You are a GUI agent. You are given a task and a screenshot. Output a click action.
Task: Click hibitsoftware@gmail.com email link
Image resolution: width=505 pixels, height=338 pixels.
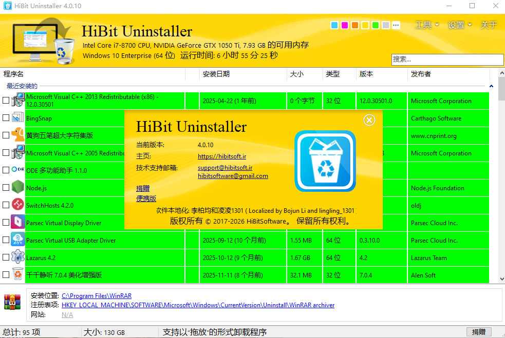tap(233, 176)
